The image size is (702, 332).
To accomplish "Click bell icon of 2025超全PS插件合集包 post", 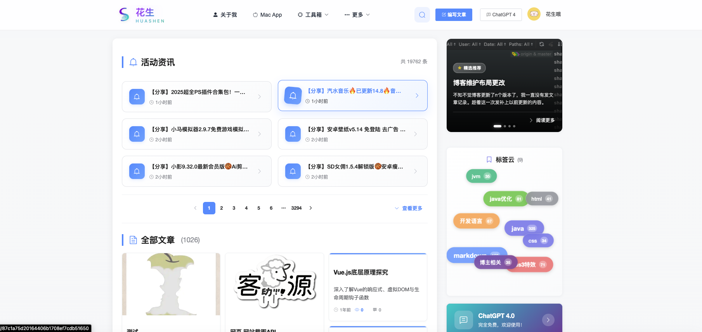I will tap(137, 97).
